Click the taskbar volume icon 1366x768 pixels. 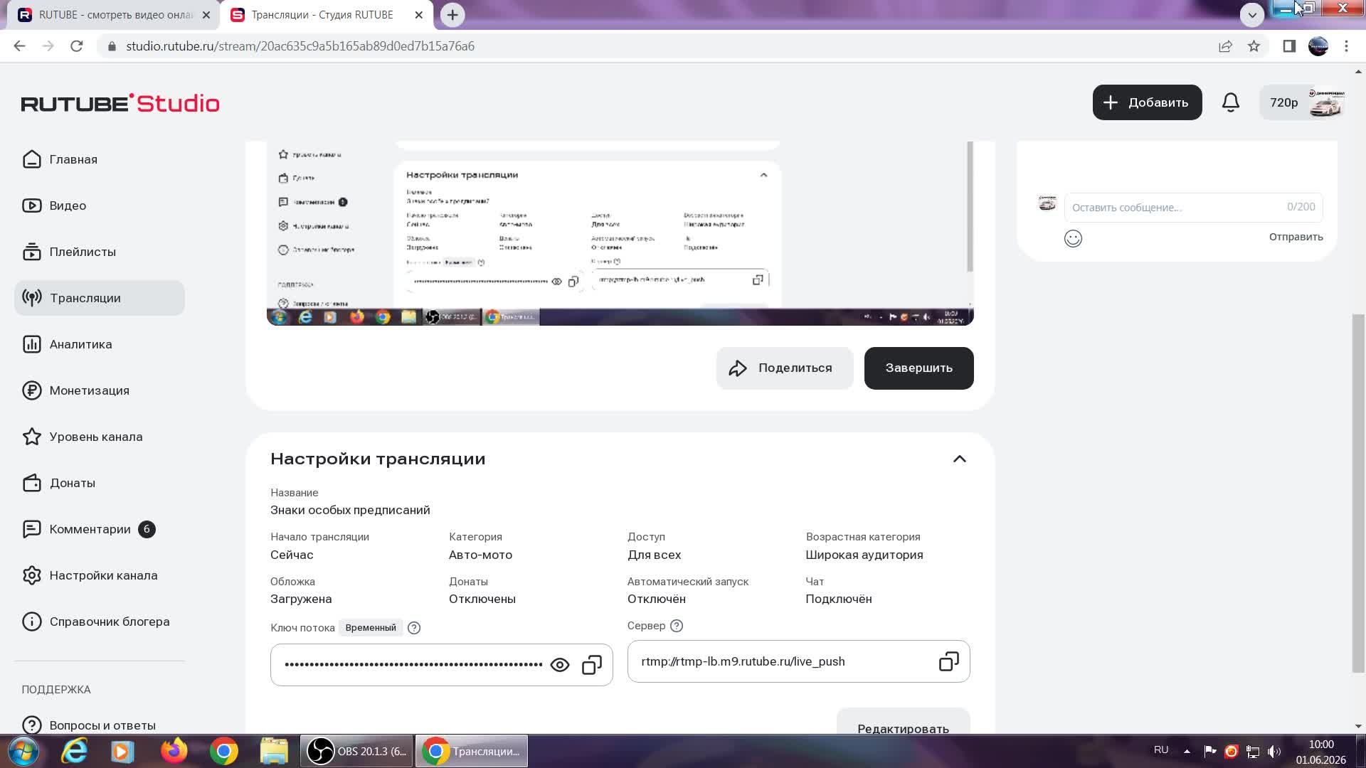[x=1274, y=751]
